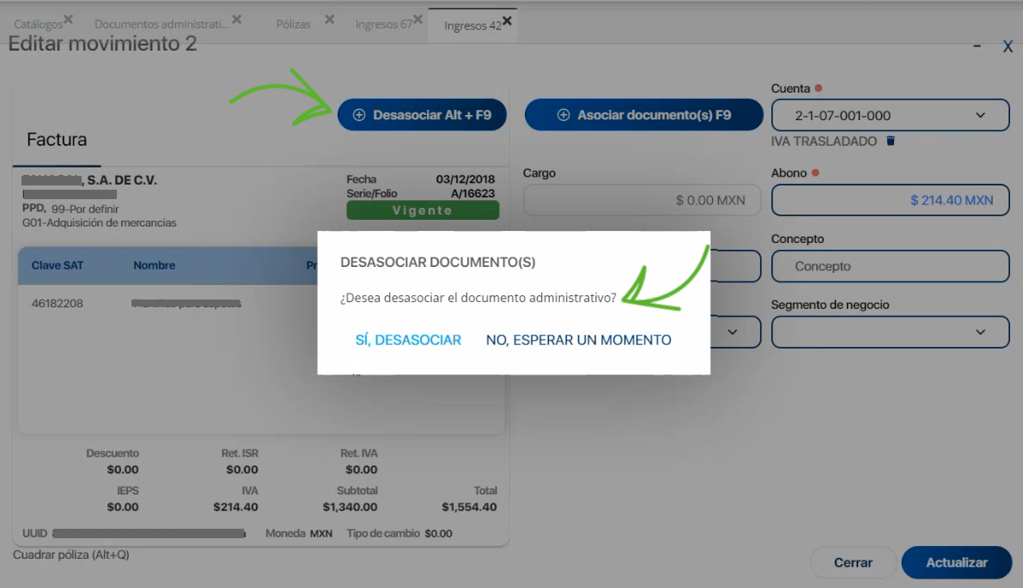Click the Abono amount field showing $214.40 MXN
Image resolution: width=1023 pixels, height=588 pixels.
[x=890, y=200]
